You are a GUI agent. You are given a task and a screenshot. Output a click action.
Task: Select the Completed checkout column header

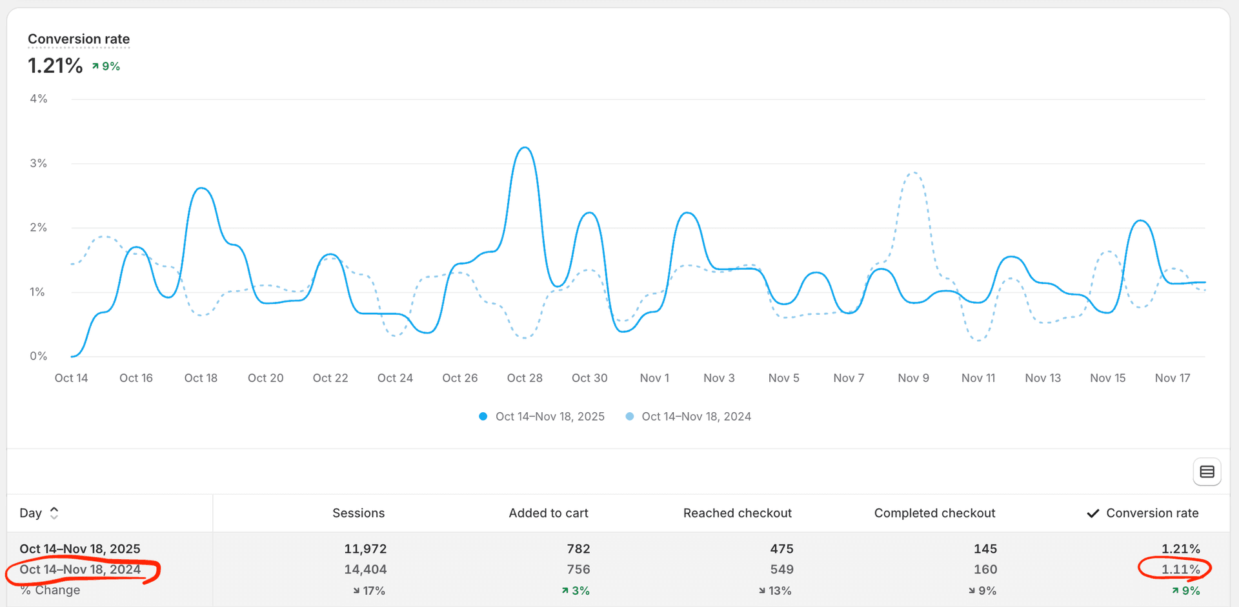click(934, 513)
